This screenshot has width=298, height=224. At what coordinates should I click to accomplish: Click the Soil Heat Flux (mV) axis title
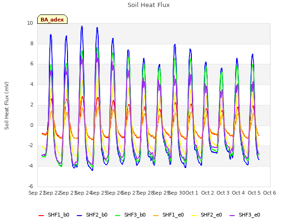coord(7,105)
